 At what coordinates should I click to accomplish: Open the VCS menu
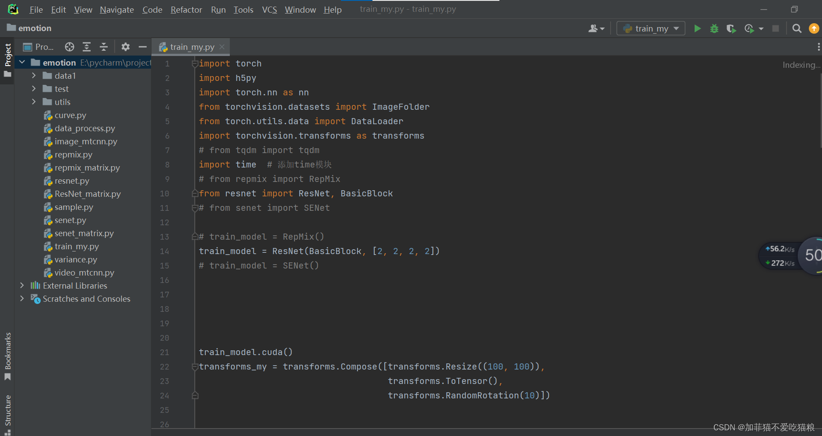coord(269,9)
